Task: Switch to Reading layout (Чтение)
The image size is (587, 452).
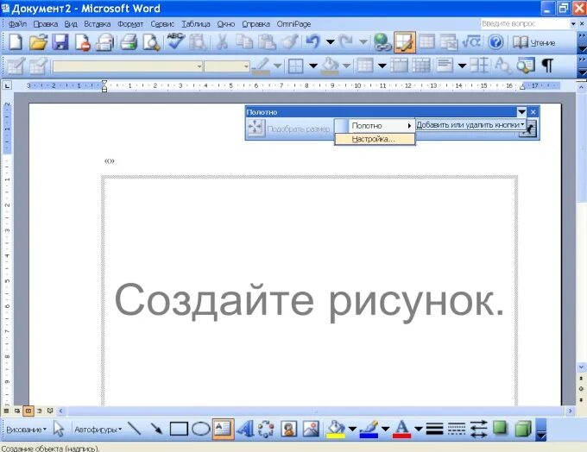Action: point(533,42)
